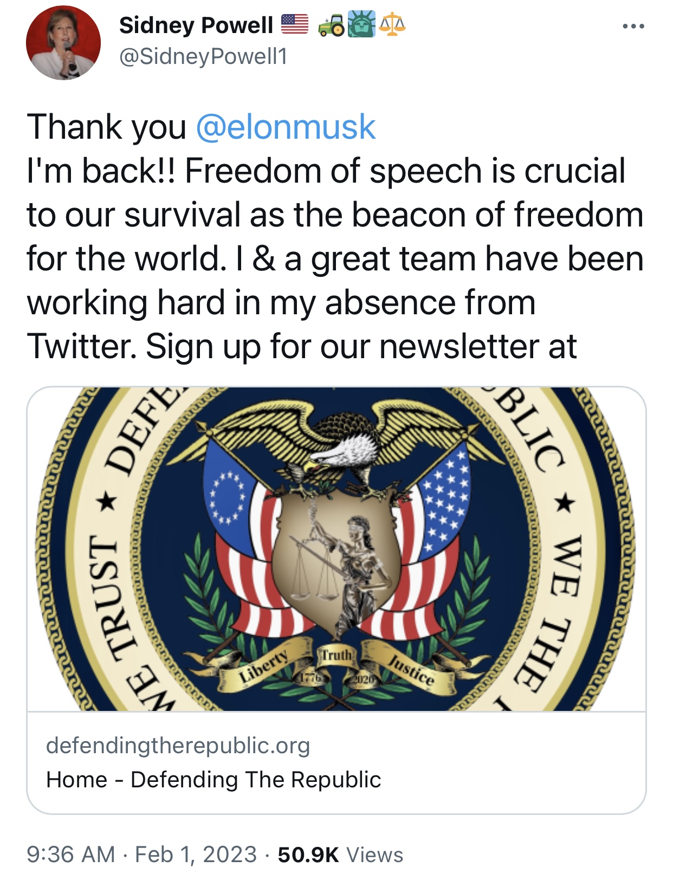
Task: Click the balance scales emoji
Action: click(x=392, y=25)
